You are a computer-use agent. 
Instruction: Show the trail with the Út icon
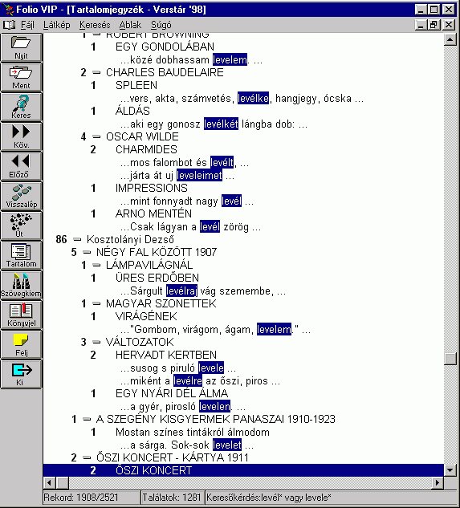click(x=22, y=226)
